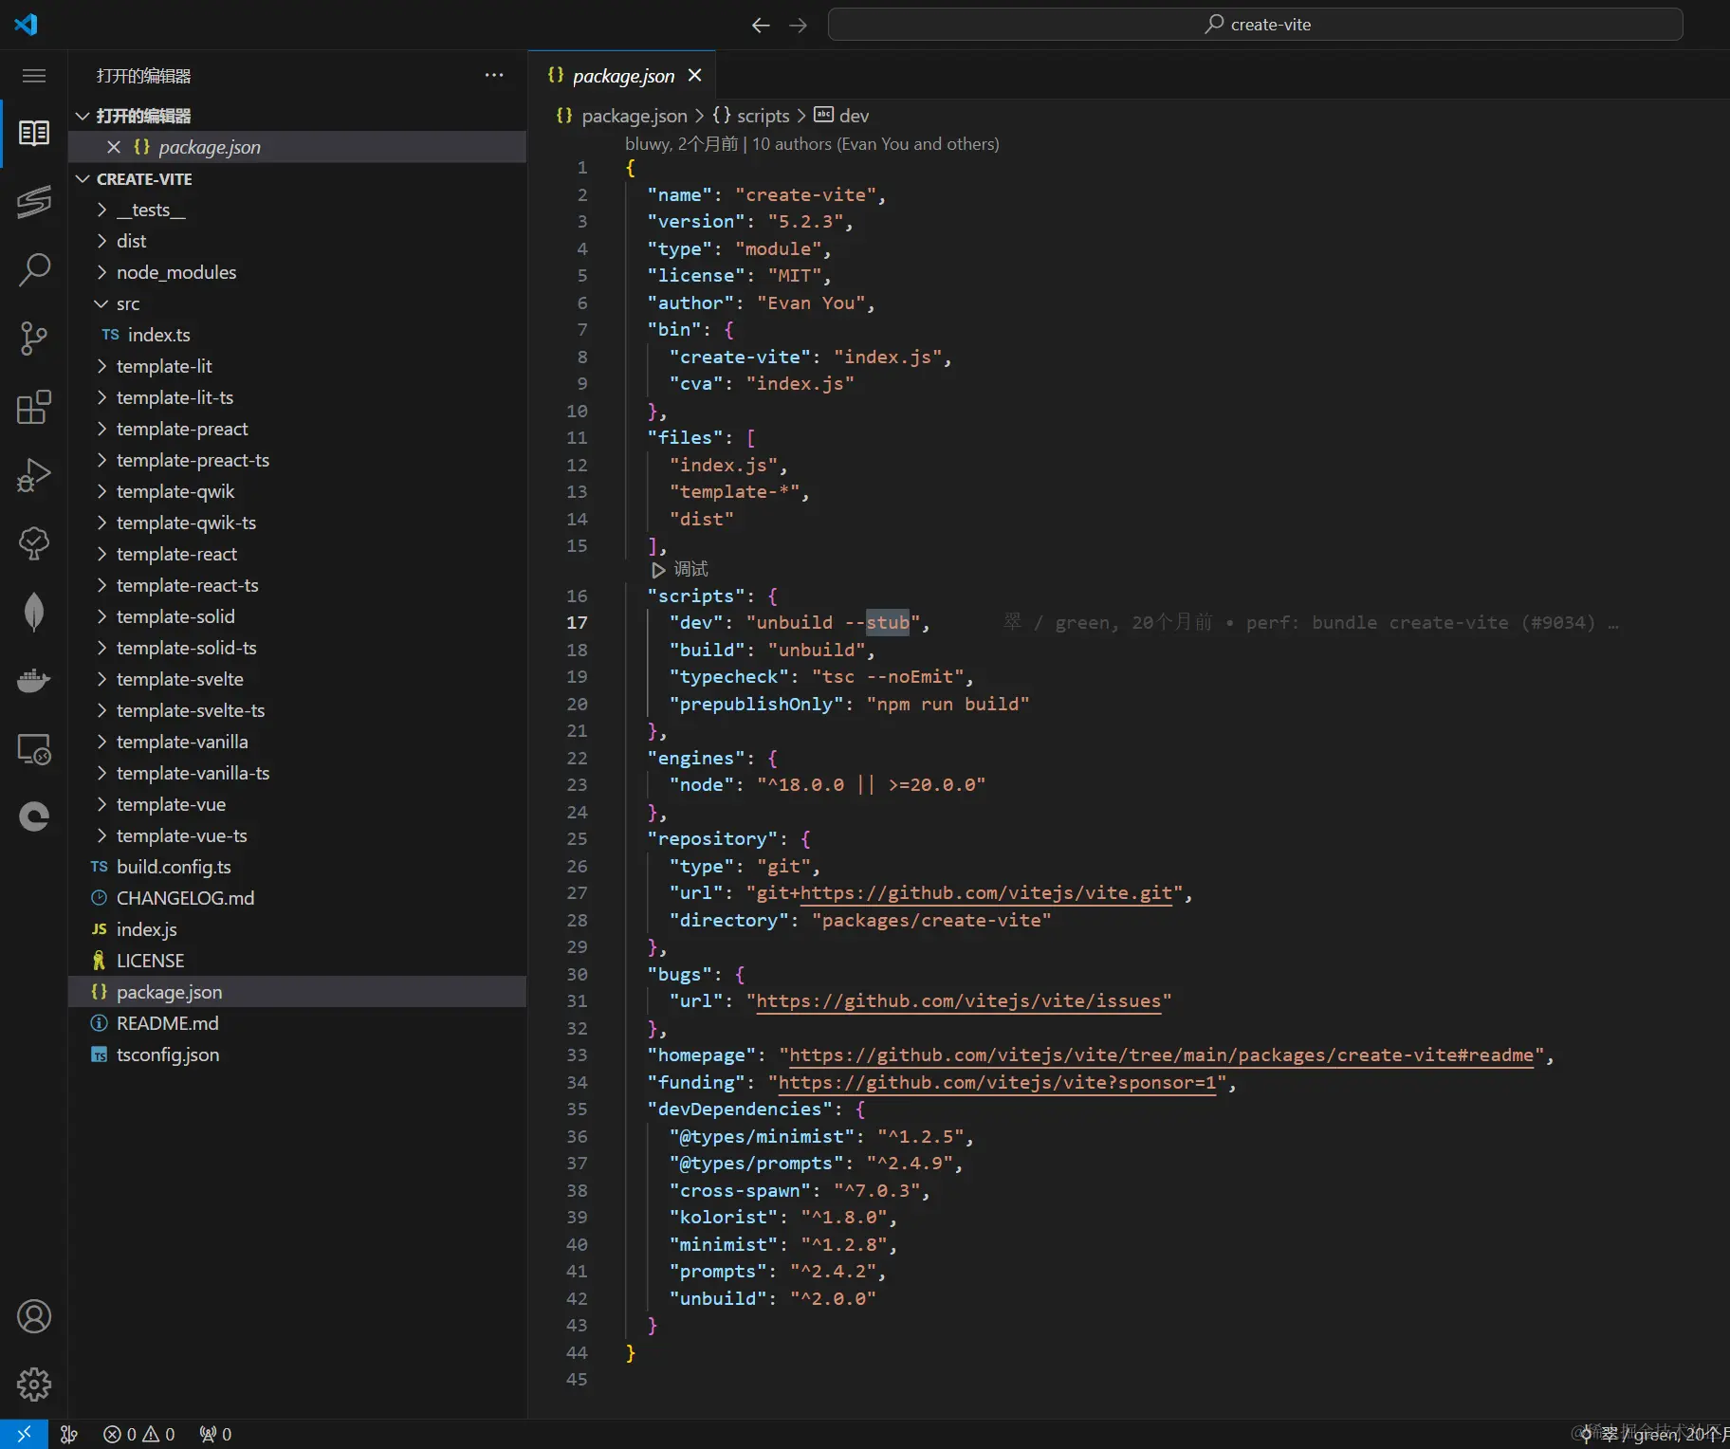Screen dimensions: 1730x1449
Task: Open index.ts in the src folder
Action: [x=297, y=335]
